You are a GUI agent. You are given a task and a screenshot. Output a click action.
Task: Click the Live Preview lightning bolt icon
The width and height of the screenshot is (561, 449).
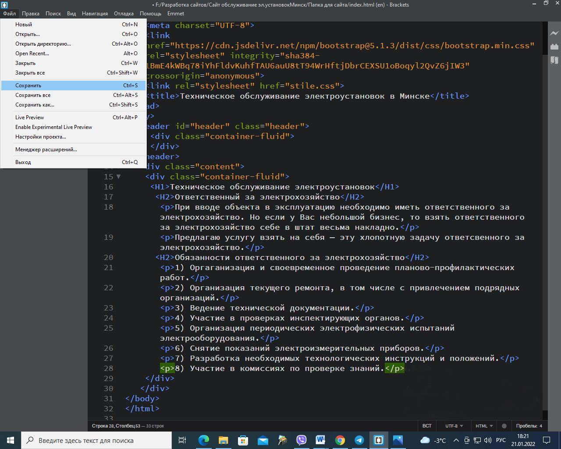554,33
